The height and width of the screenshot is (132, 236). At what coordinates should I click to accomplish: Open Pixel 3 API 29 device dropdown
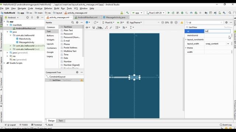click(155, 13)
